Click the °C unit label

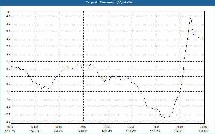click(x=9, y=12)
